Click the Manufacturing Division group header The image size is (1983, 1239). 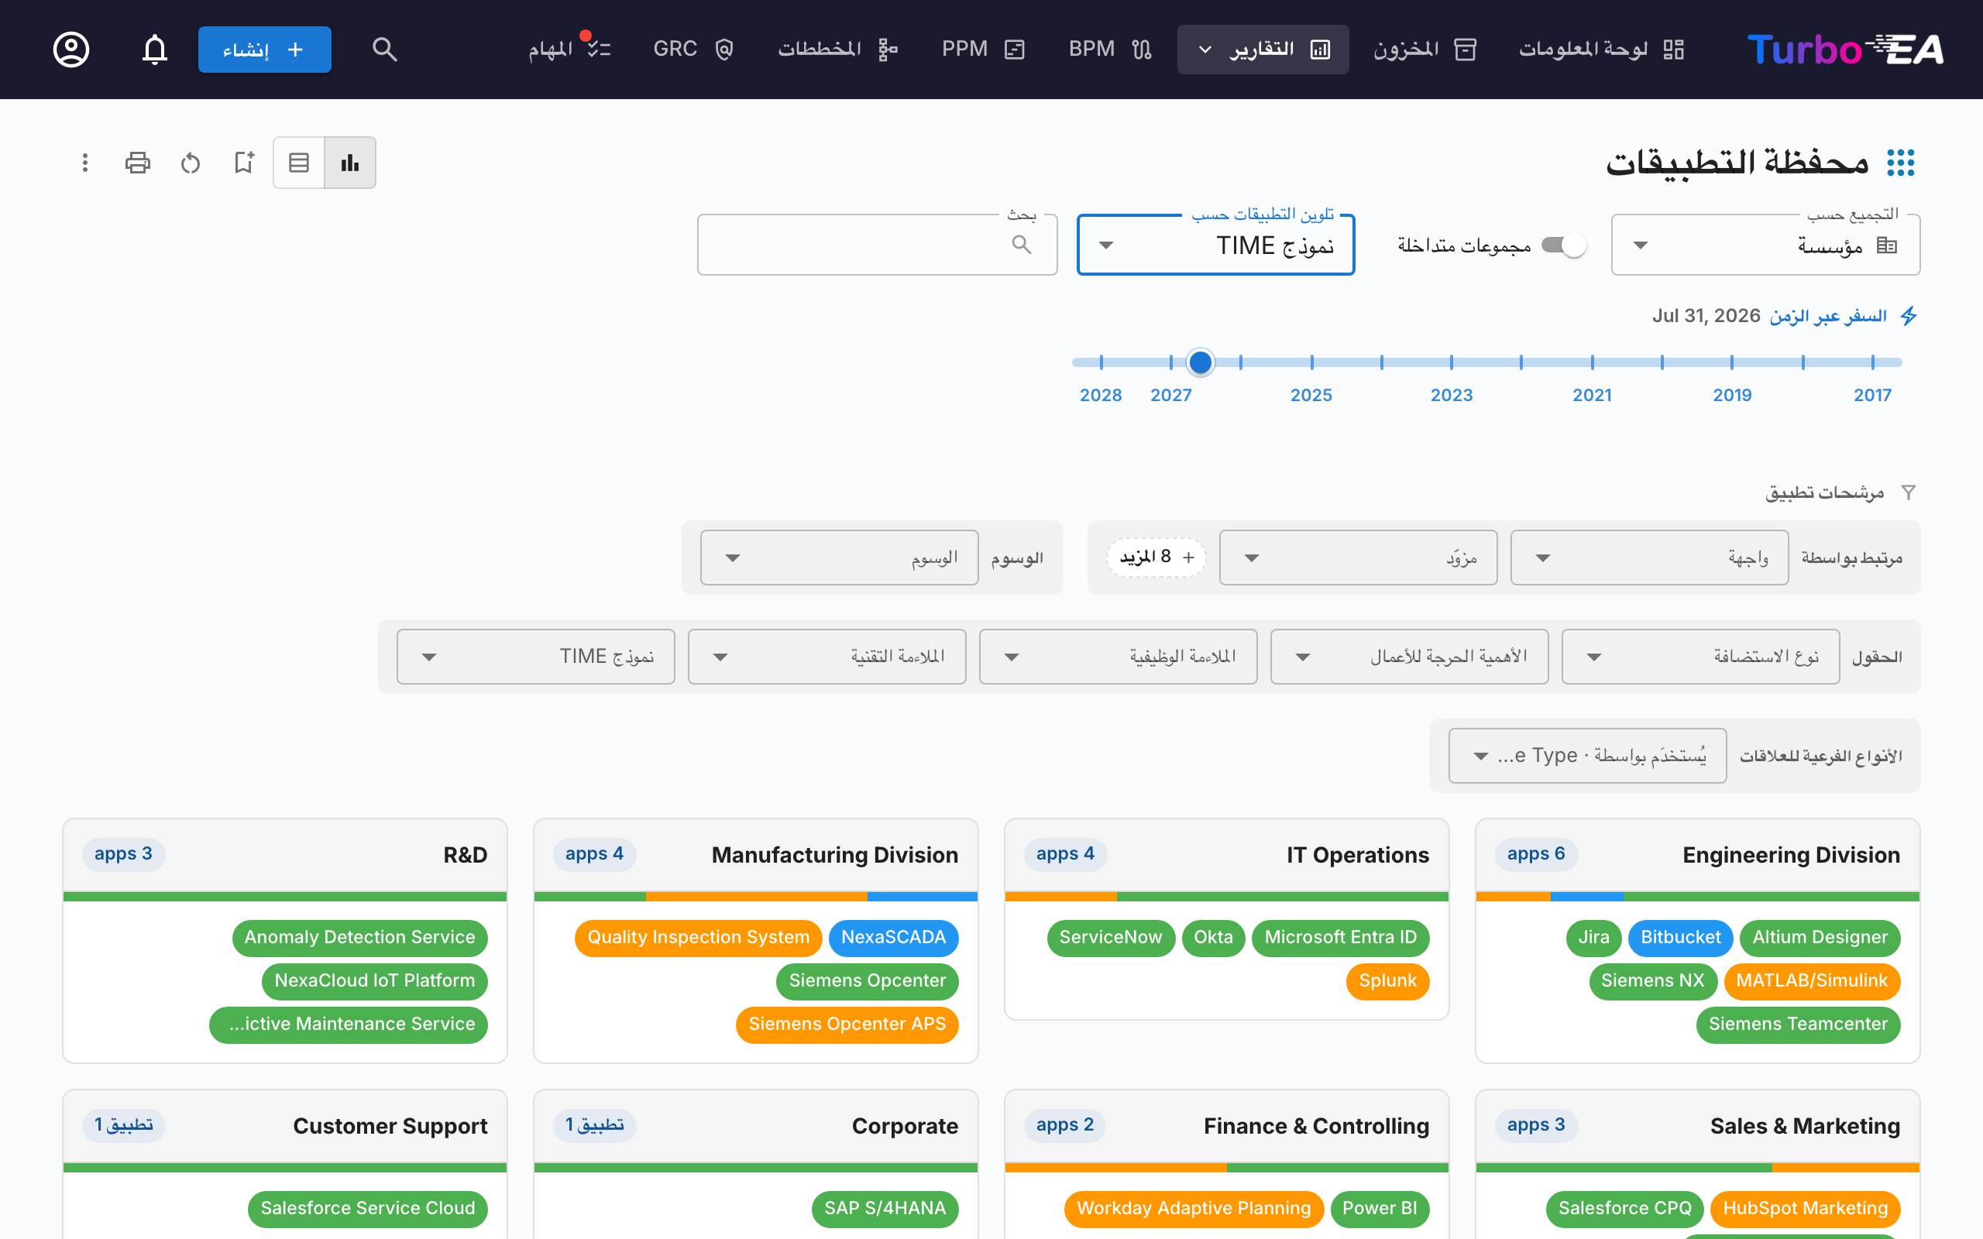click(x=755, y=855)
